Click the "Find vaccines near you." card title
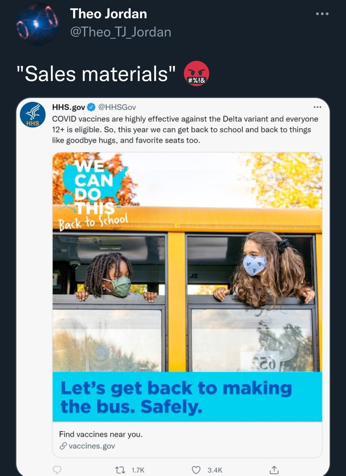Screen dimensions: 346x476 [101, 434]
